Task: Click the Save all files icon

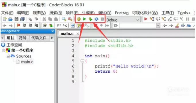Action: [22, 19]
